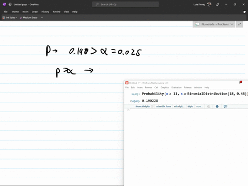The width and height of the screenshot is (248, 186).
Task: Click the 0.190228 output value
Action: click(x=150, y=101)
